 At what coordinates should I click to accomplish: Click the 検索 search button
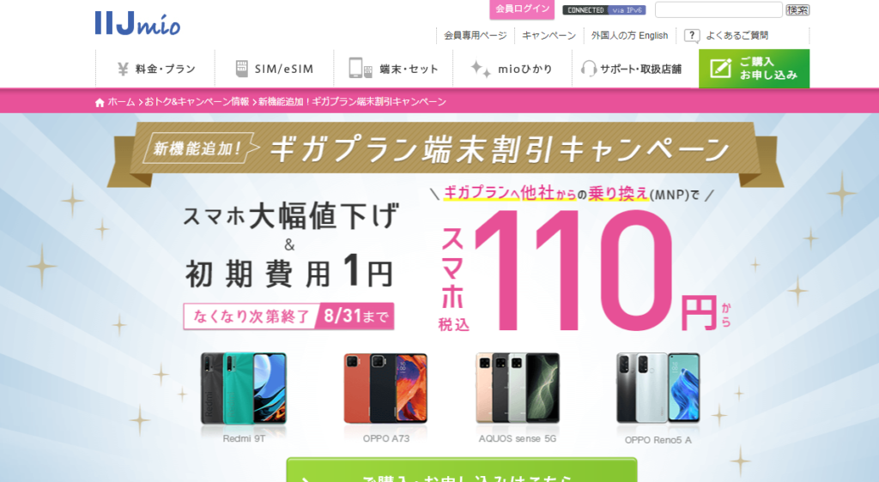pos(797,10)
